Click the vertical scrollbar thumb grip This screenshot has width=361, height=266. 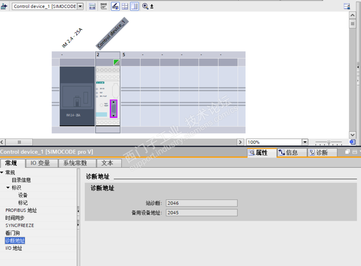[x=352, y=24]
